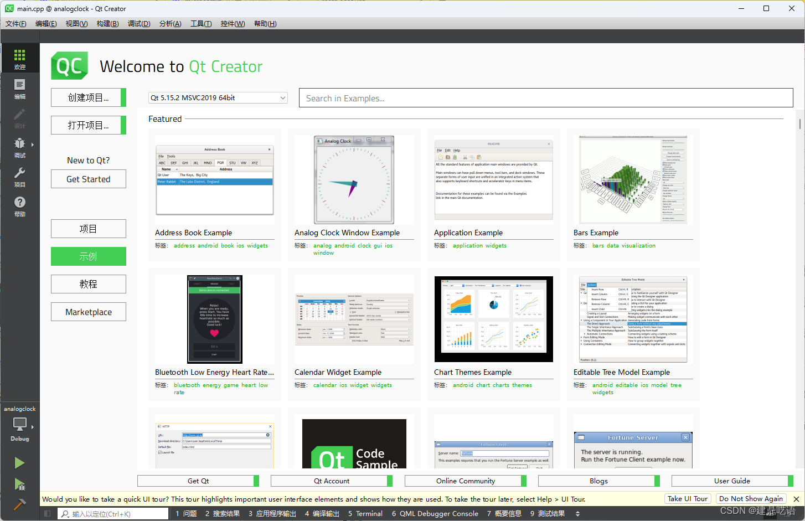Open Bars Example thumbnail

pyautogui.click(x=633, y=180)
